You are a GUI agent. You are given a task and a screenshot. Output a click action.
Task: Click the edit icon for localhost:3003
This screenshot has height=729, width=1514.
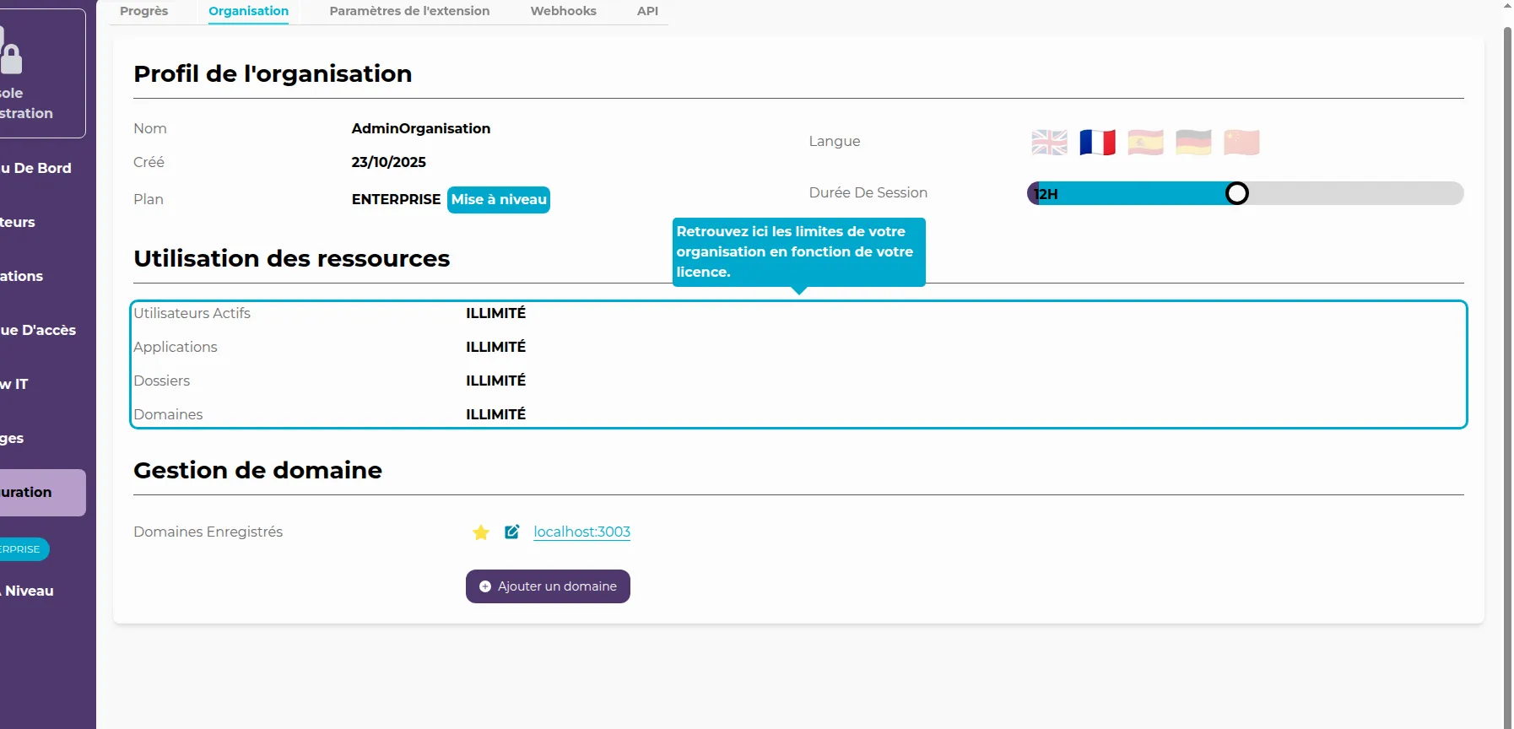point(511,532)
